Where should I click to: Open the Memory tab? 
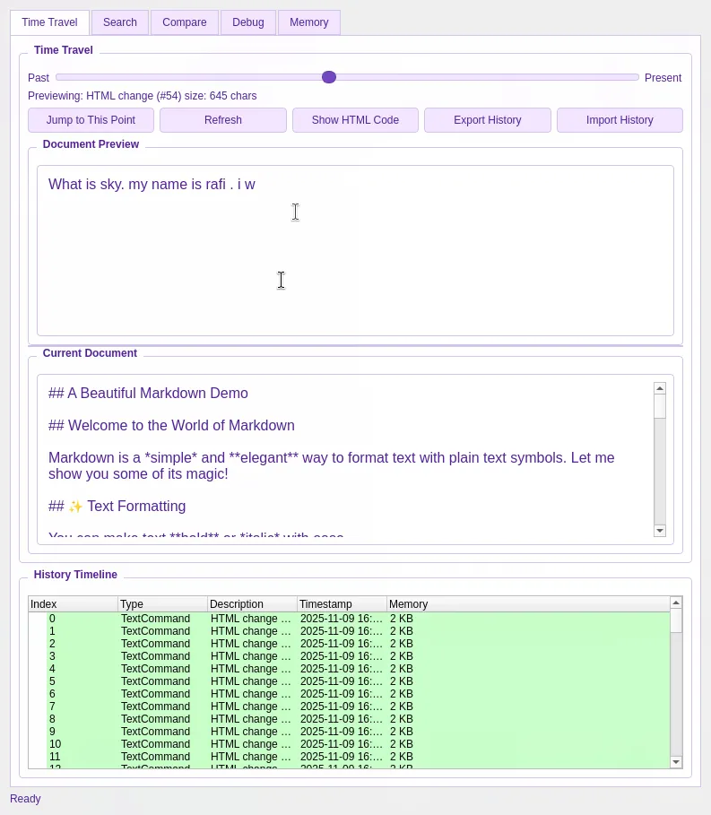[308, 22]
